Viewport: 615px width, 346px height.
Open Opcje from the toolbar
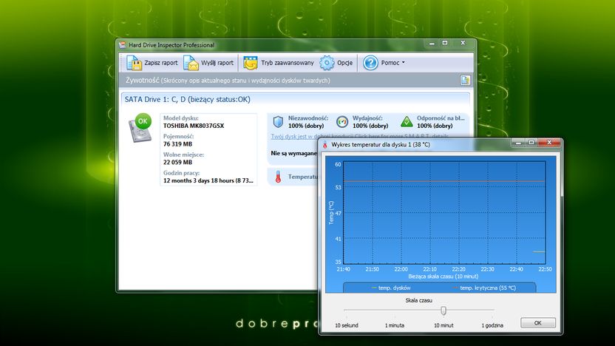[x=344, y=63]
